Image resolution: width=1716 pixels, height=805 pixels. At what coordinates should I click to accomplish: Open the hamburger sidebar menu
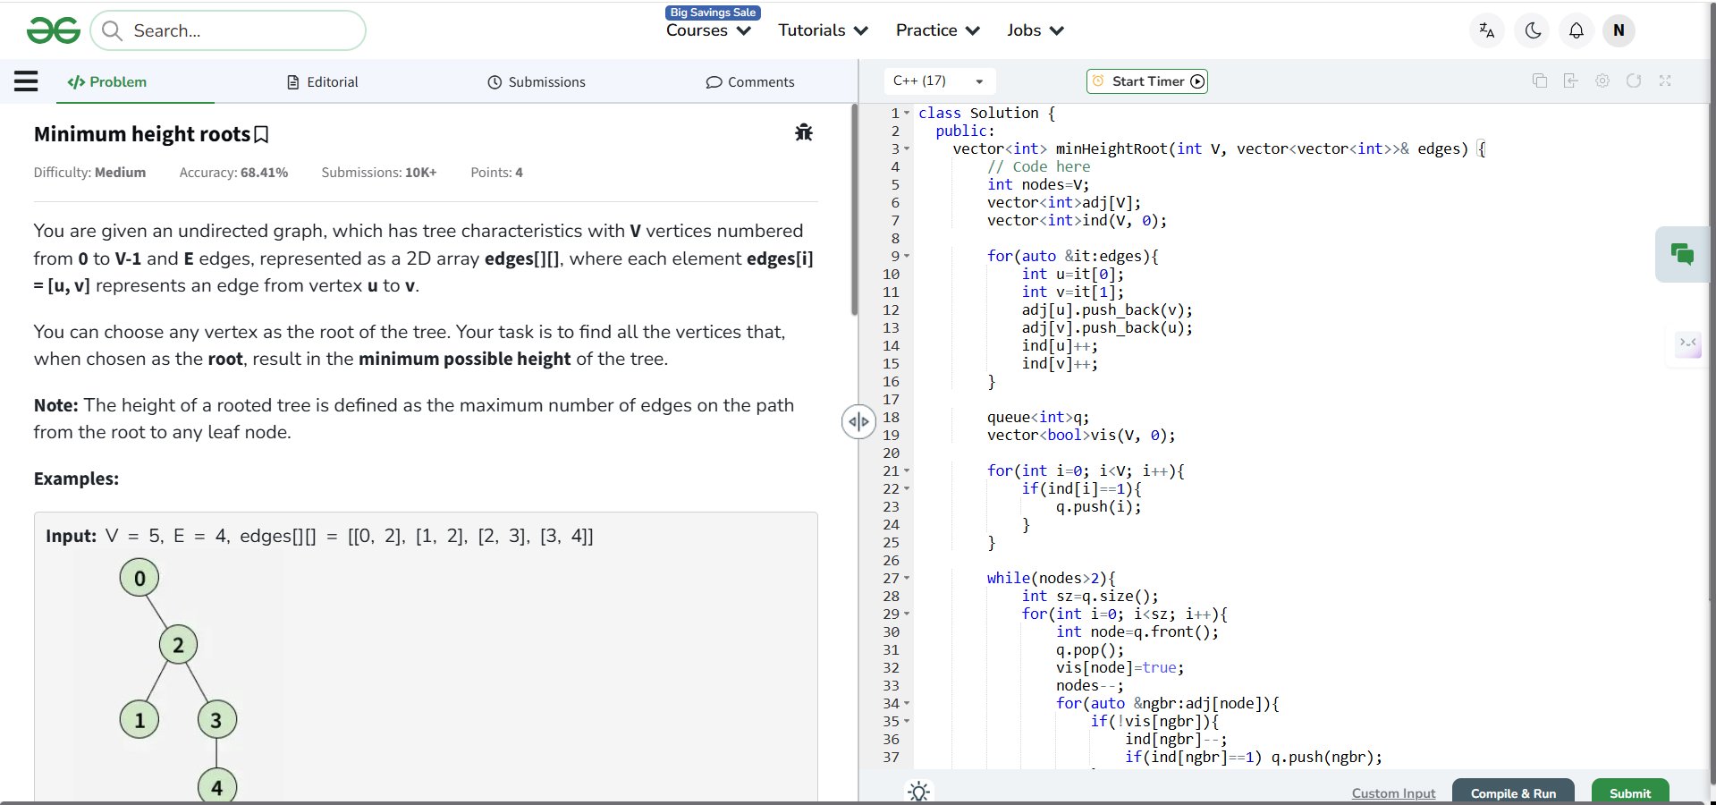pyautogui.click(x=26, y=81)
